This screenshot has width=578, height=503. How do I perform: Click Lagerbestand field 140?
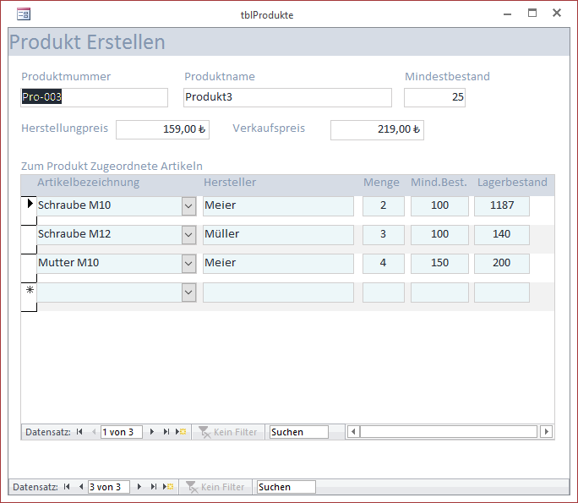pyautogui.click(x=502, y=235)
